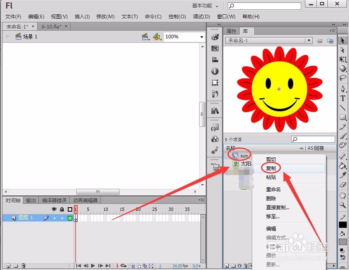Open the 控制(C) menu

click(x=177, y=17)
